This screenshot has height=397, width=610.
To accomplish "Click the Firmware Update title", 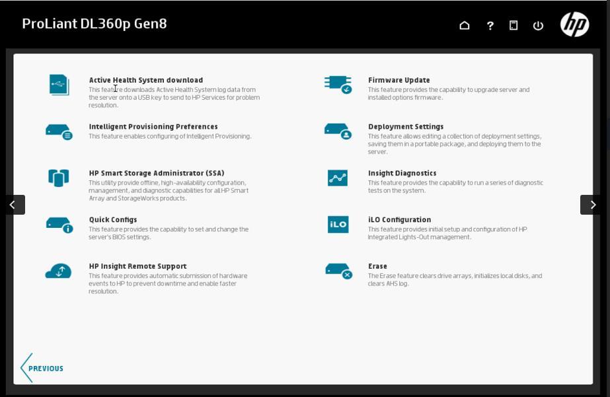I will 399,80.
